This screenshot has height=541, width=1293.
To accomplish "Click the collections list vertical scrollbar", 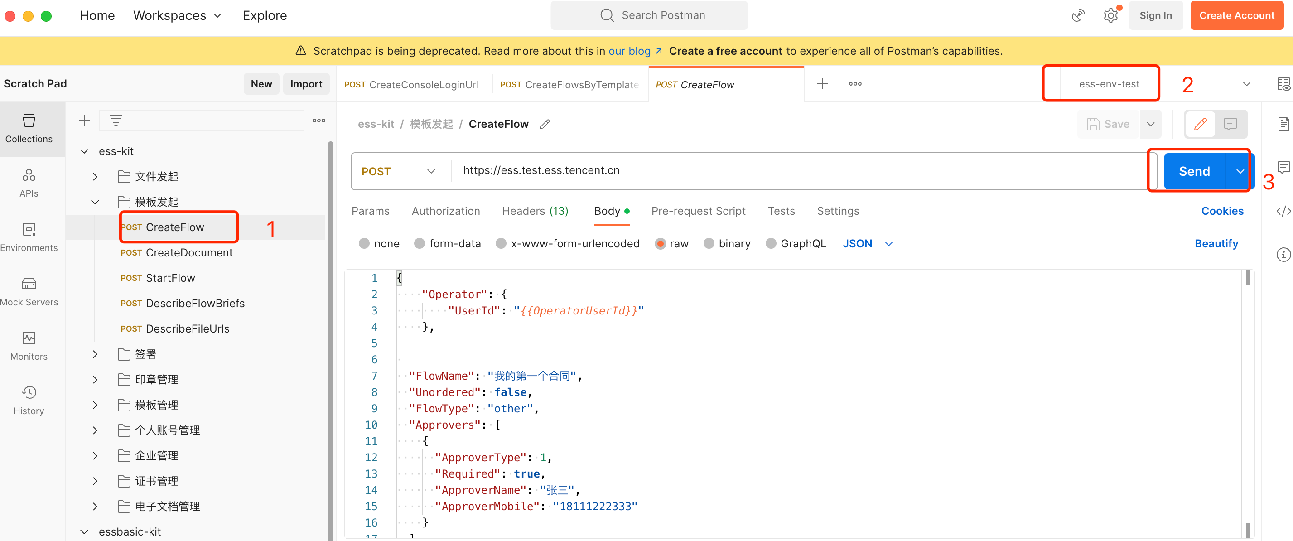I will [330, 341].
